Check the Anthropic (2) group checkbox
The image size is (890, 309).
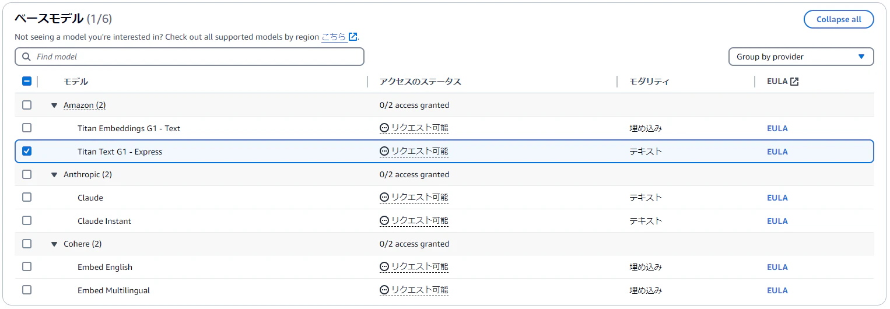[x=27, y=174]
